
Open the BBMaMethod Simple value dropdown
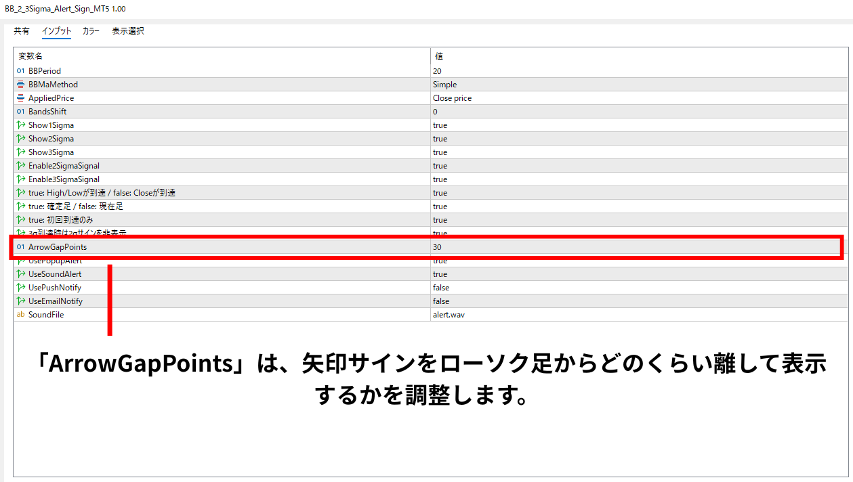tap(639, 85)
